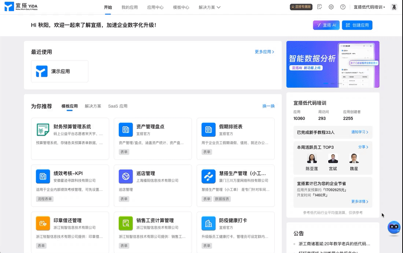This screenshot has width=403, height=253.
Task: Open the 更多详情 link
Action: (360, 201)
